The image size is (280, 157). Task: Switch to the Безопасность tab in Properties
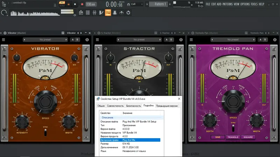click(x=133, y=105)
